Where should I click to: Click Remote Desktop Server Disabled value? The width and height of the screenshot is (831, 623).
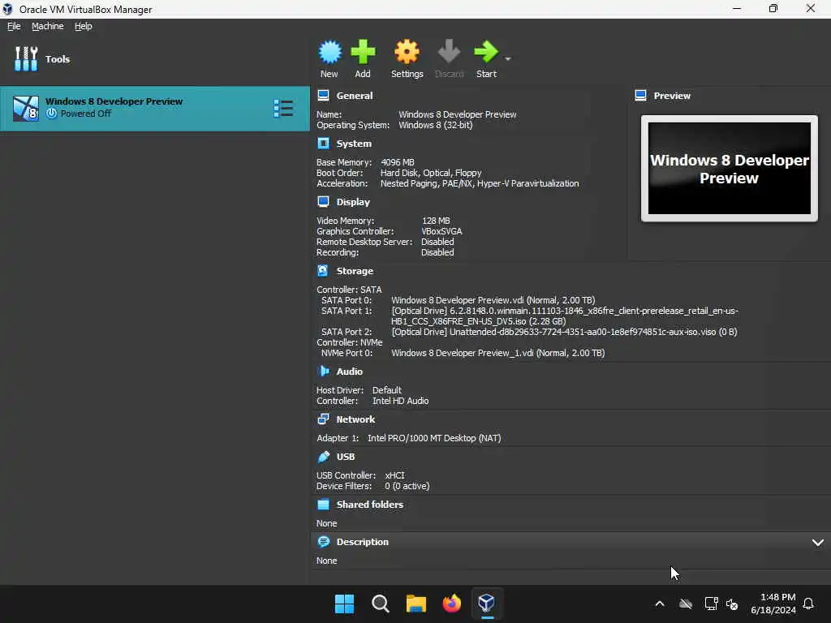437,242
